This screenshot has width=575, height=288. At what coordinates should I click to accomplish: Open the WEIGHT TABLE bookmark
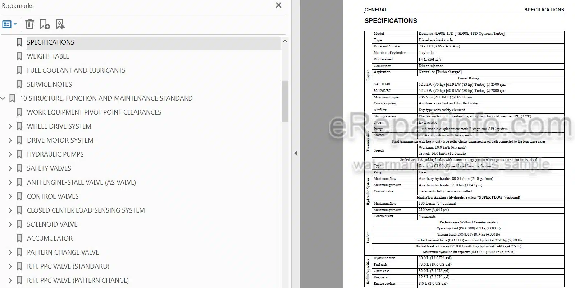(48, 56)
